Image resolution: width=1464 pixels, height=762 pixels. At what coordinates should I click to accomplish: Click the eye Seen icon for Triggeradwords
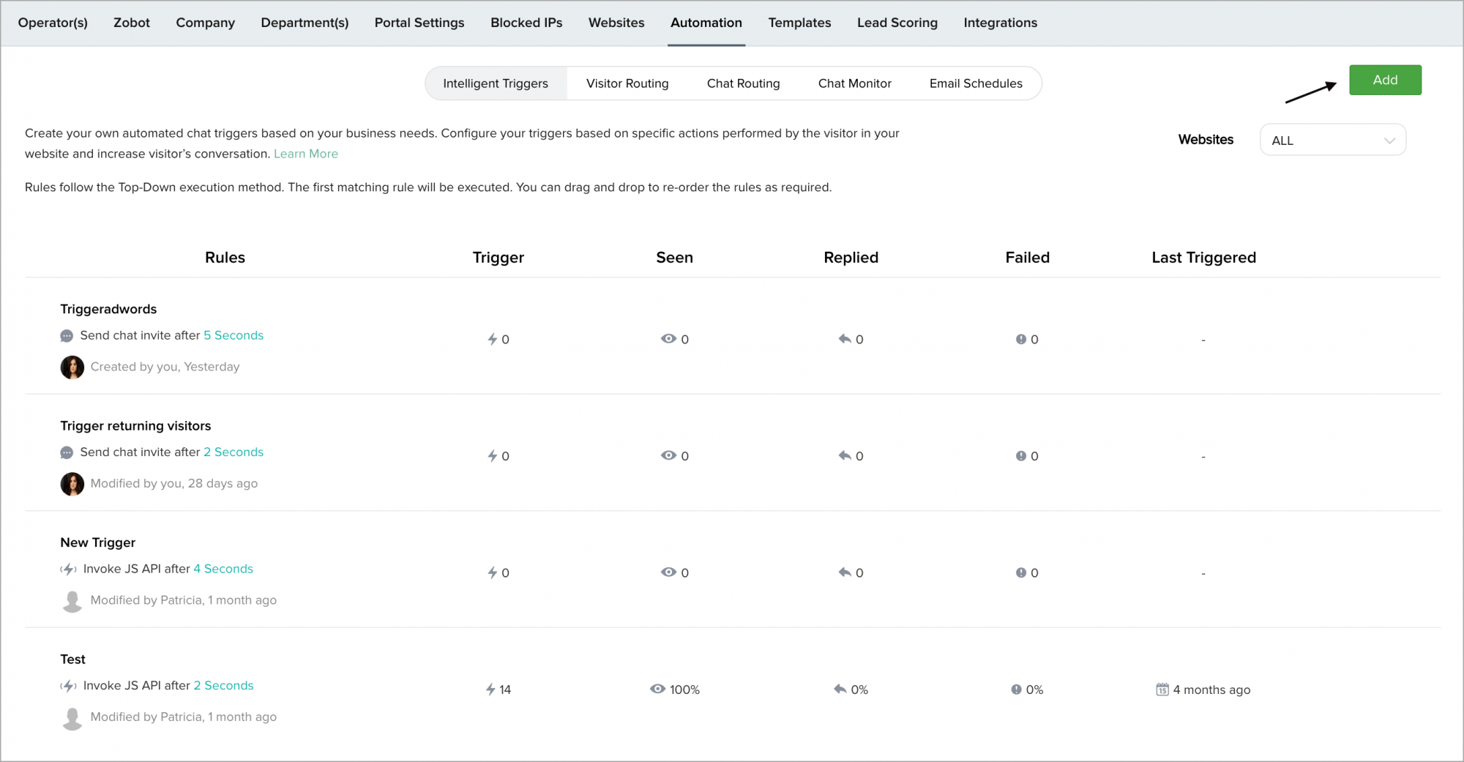(668, 339)
